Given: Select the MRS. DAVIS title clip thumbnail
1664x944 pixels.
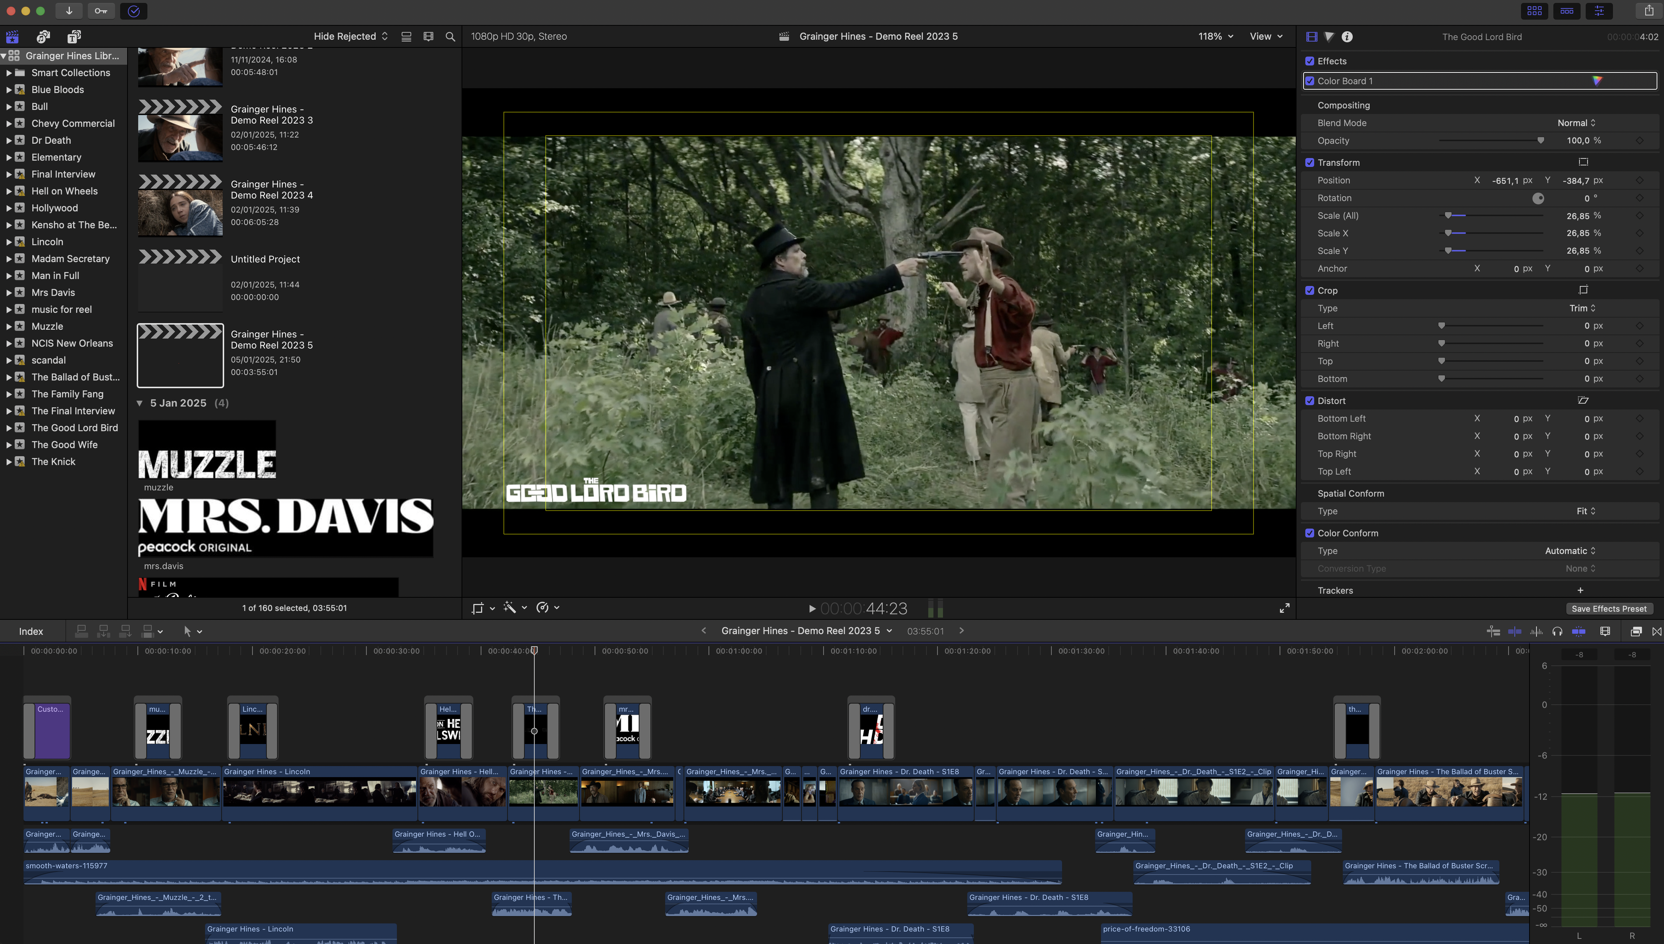Looking at the screenshot, I should [x=286, y=527].
